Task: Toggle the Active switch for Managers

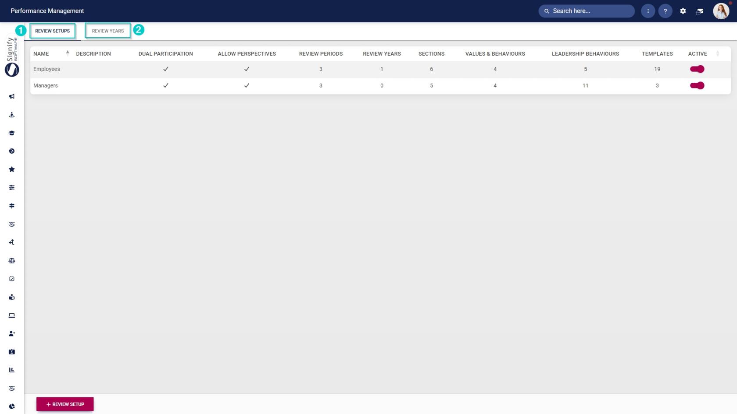Action: 697,85
